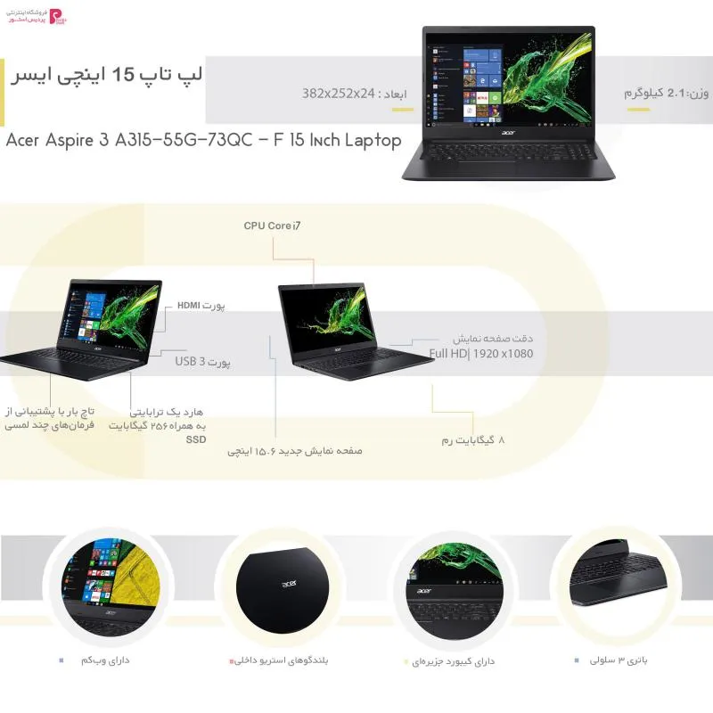The image size is (713, 713).
Task: Click the 8 gigabyte RAM label
Action: click(x=473, y=440)
